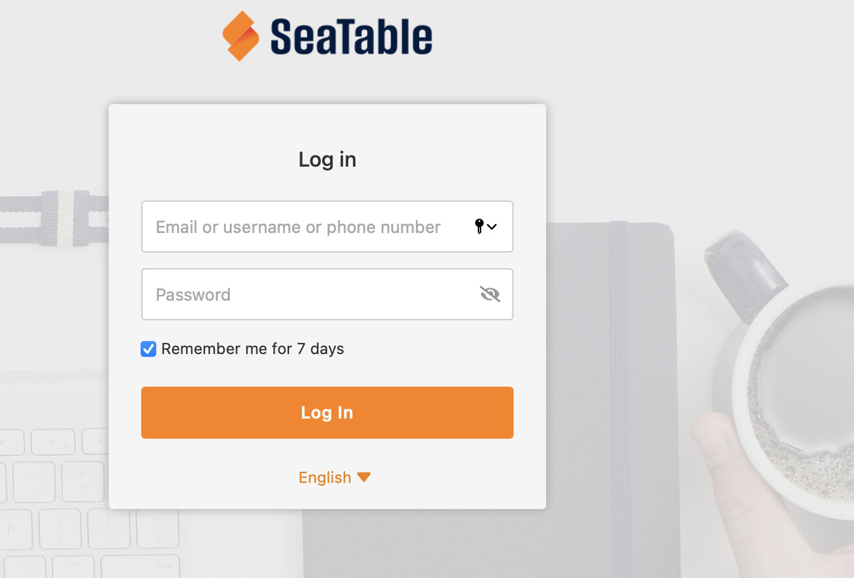Viewport: 854px width, 578px height.
Task: Open the language dropdown triangle arrow
Action: point(364,477)
